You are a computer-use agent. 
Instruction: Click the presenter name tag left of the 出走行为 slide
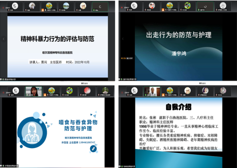point(126,58)
